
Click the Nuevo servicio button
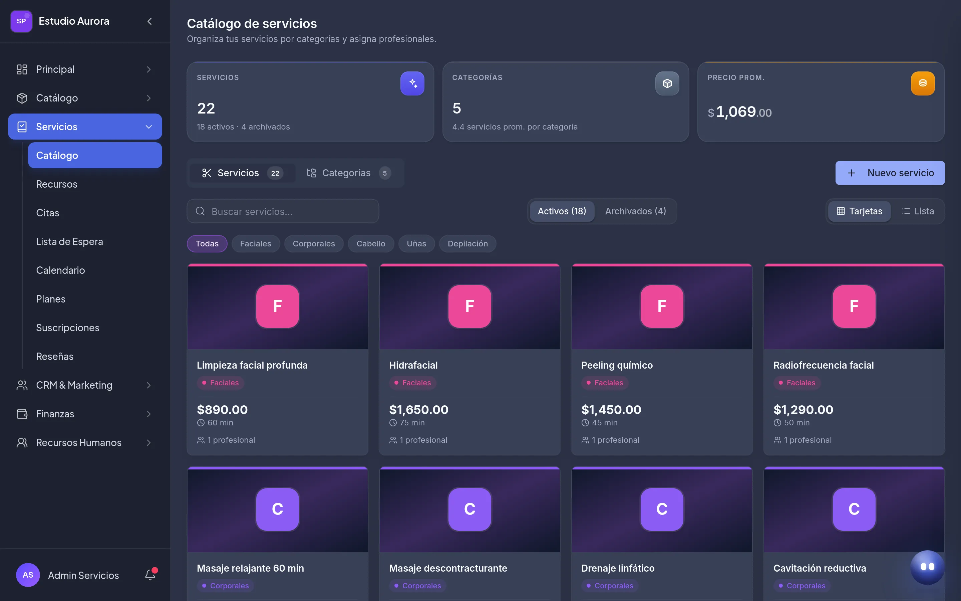(x=890, y=173)
